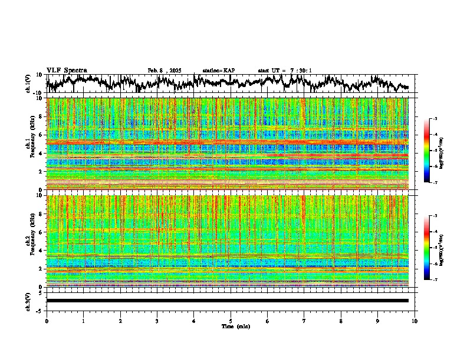467x360 pixels.
Task: Click the time axis tick label "9"
Action: (378, 321)
